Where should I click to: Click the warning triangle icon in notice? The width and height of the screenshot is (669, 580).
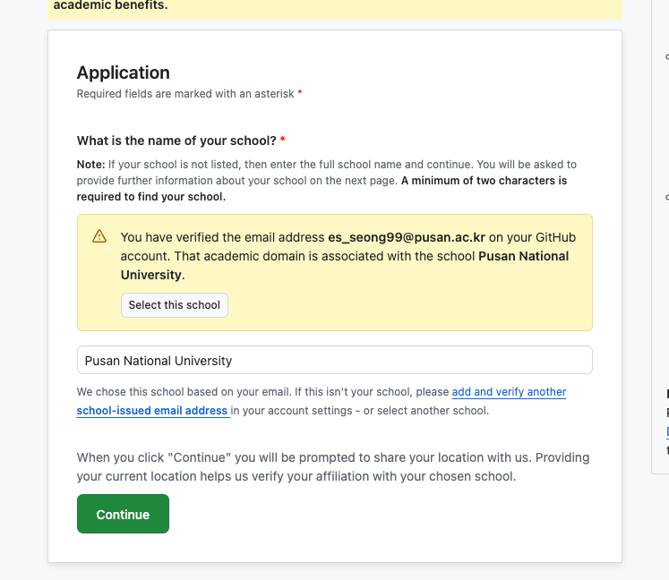[99, 236]
